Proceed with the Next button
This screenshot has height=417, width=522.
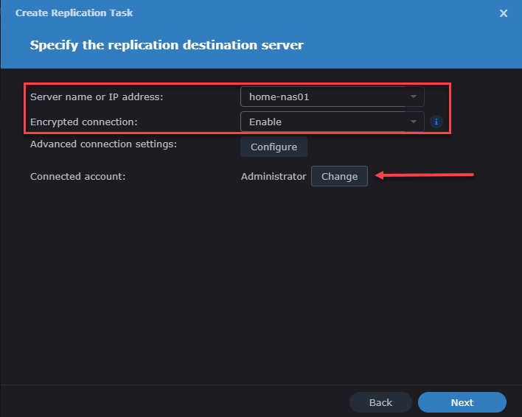tap(462, 402)
